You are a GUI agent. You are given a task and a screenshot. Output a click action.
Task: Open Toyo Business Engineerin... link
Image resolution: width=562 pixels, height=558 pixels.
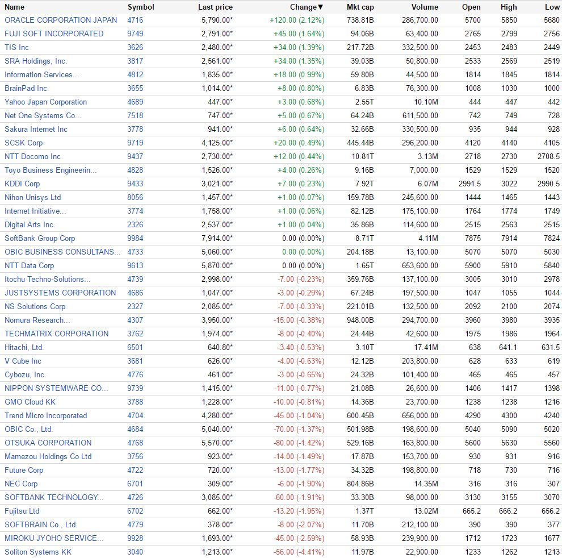(51, 170)
